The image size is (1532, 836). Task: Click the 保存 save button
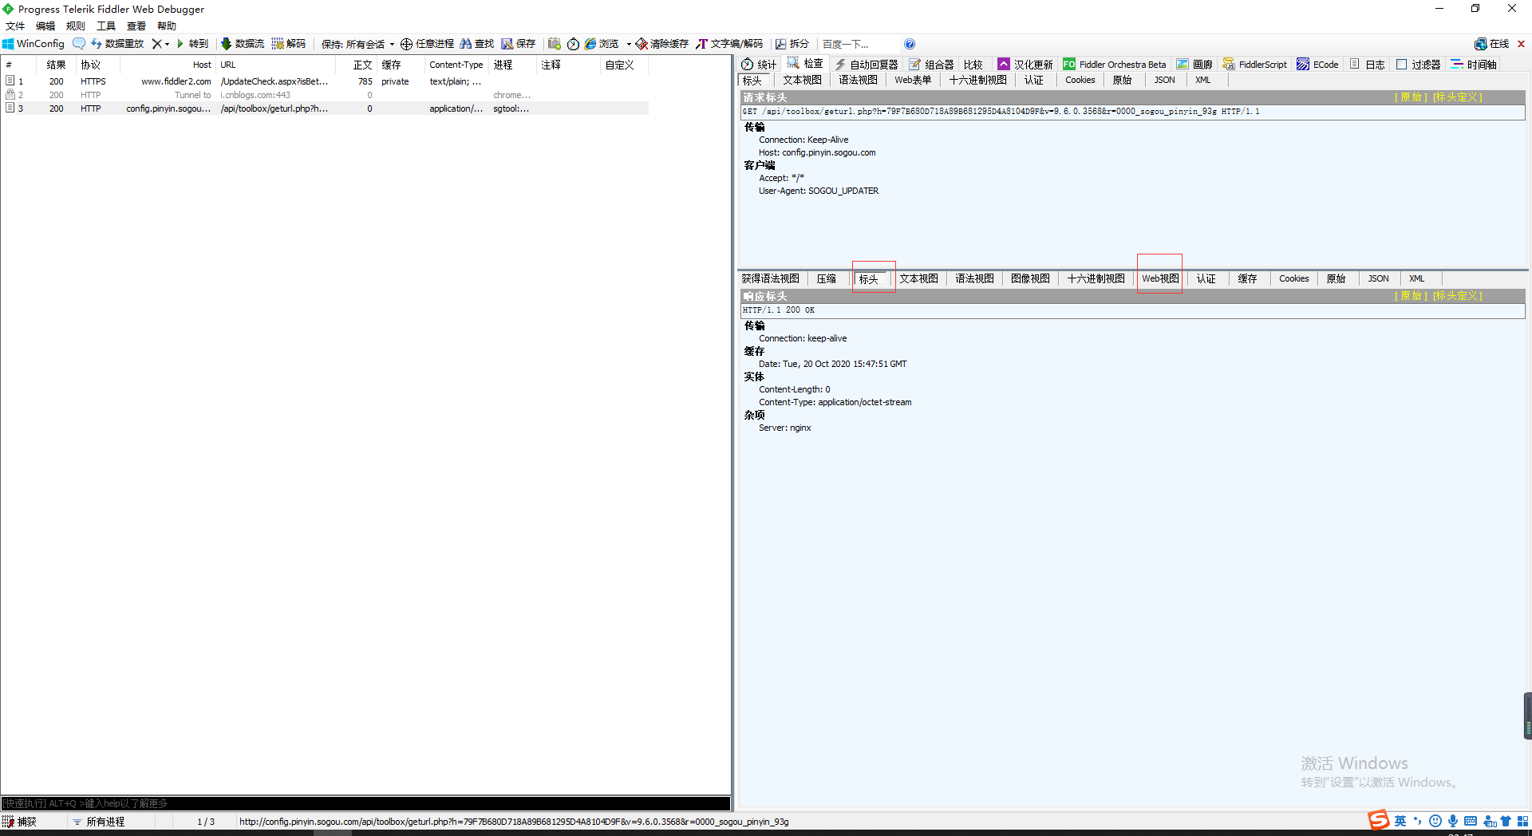[519, 44]
